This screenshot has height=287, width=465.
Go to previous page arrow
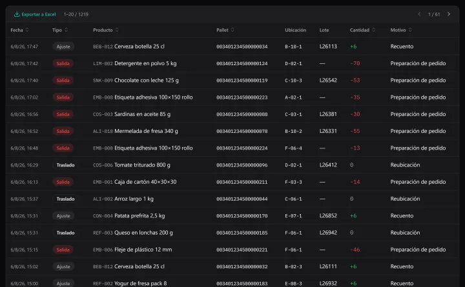click(419, 14)
